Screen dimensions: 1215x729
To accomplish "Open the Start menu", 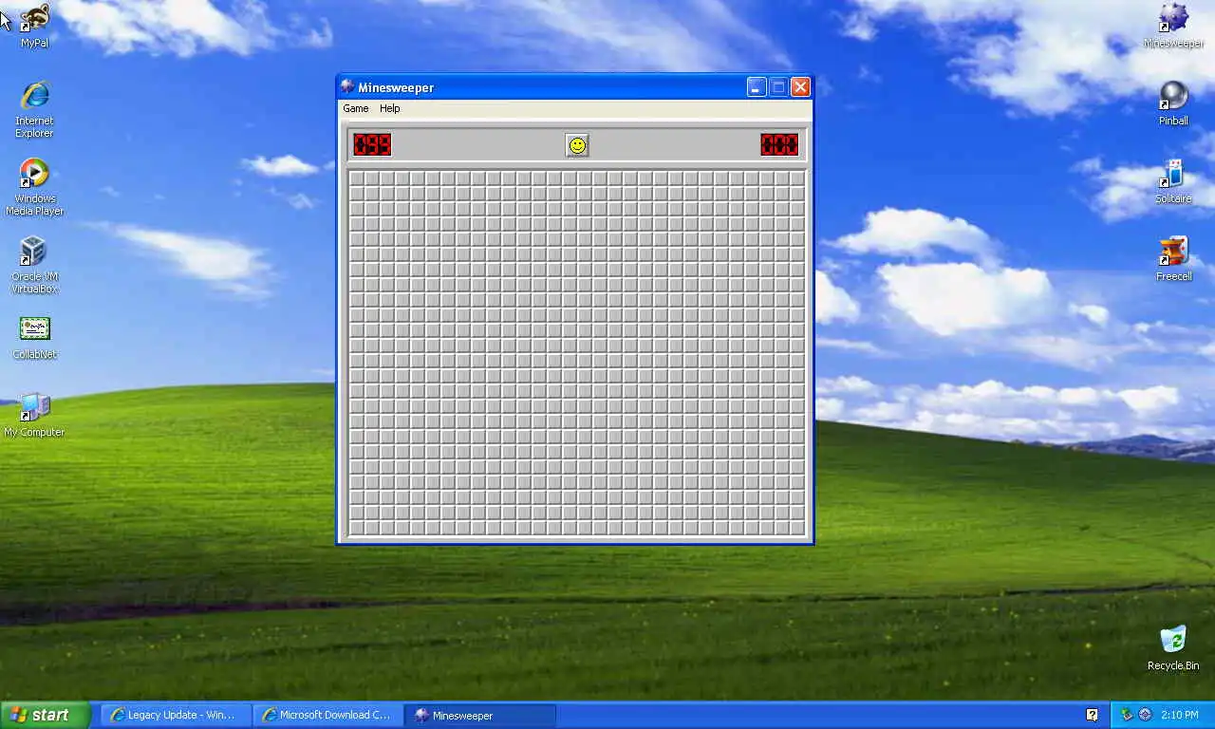I will [x=46, y=715].
